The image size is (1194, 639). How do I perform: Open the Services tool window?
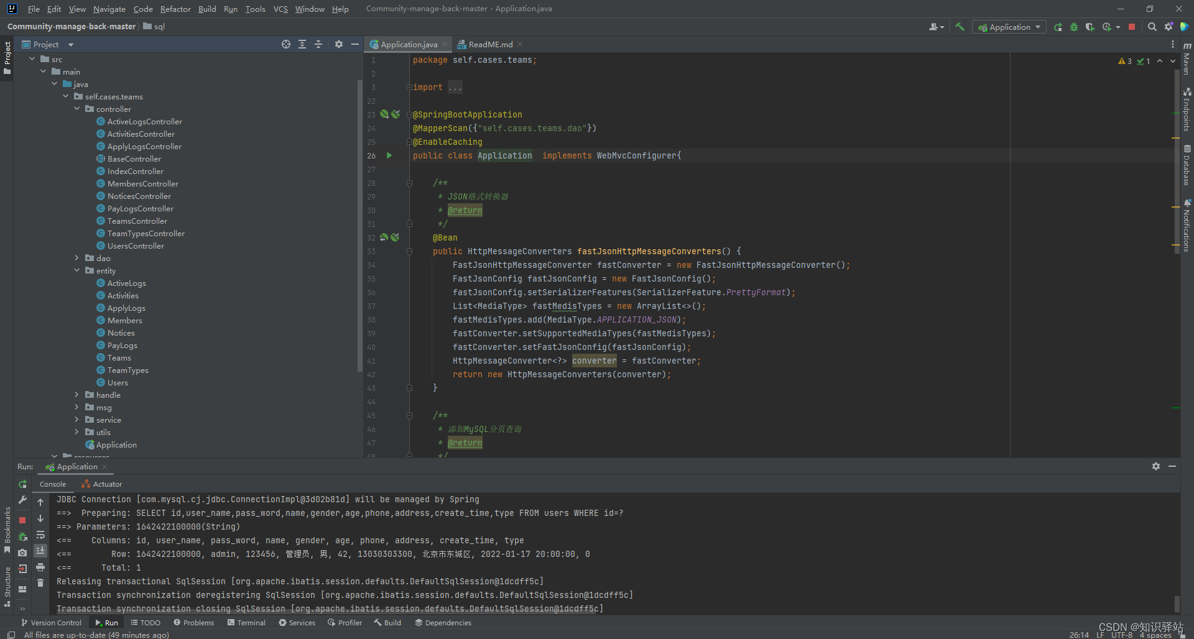click(297, 622)
